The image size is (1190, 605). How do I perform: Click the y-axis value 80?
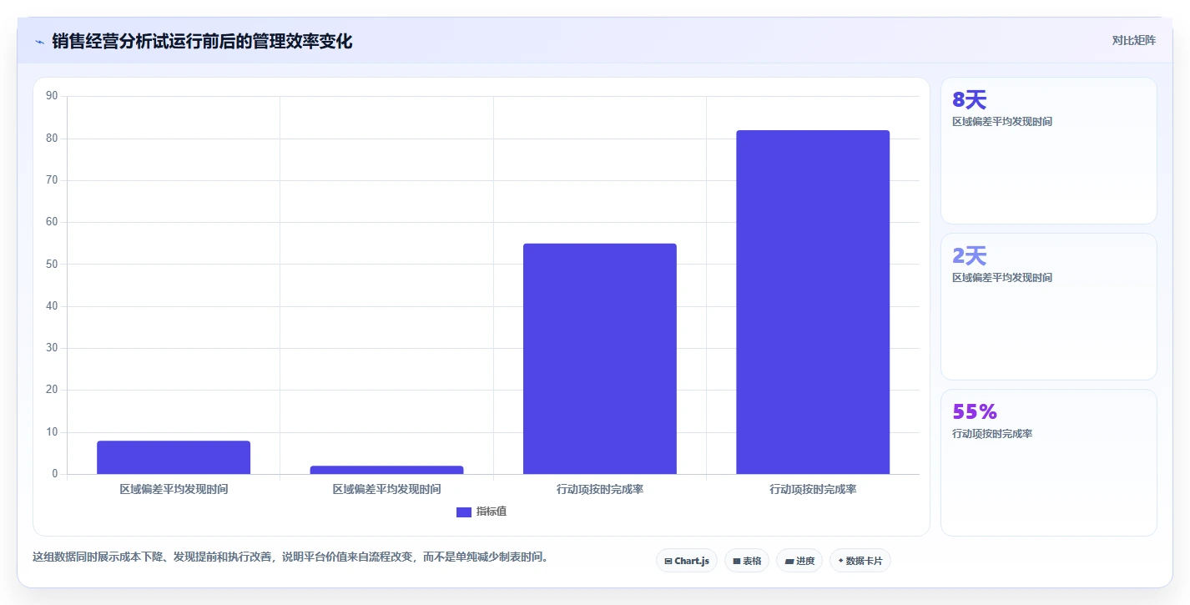click(x=52, y=138)
